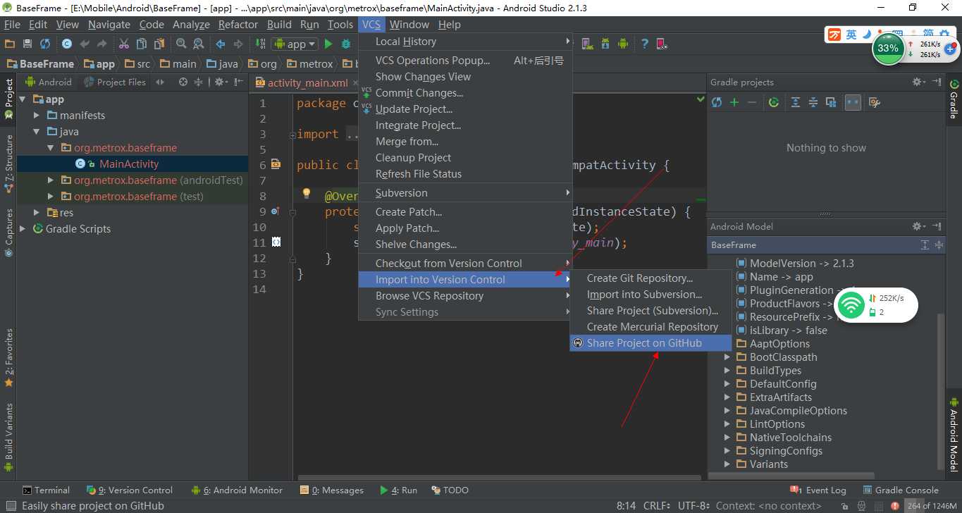Click scroll from source target icon
962x513 pixels.
point(183,82)
